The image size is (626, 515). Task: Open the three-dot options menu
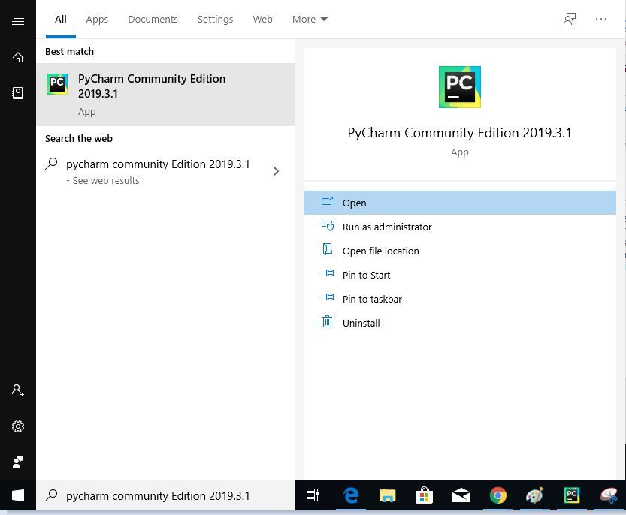point(601,19)
